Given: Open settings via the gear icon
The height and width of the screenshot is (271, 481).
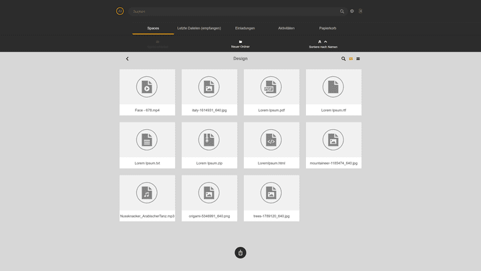Looking at the screenshot, I should click(352, 11).
